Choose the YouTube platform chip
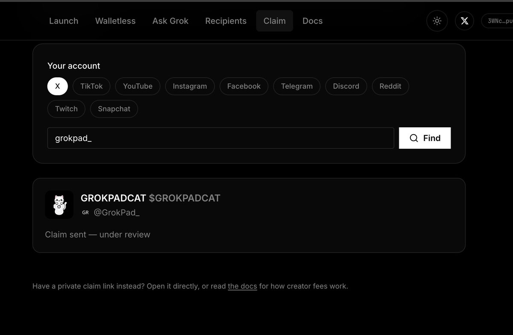Viewport: 513px width, 335px height. coord(138,86)
